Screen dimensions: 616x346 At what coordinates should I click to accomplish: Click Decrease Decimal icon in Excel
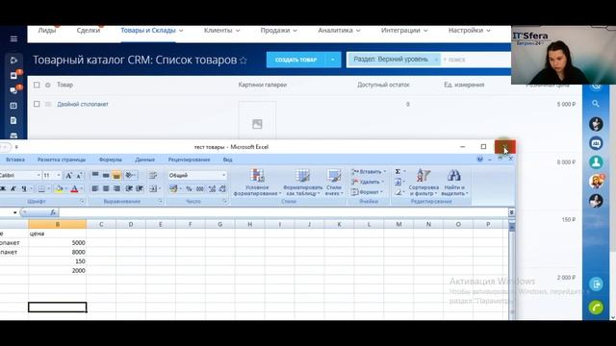tap(222, 188)
